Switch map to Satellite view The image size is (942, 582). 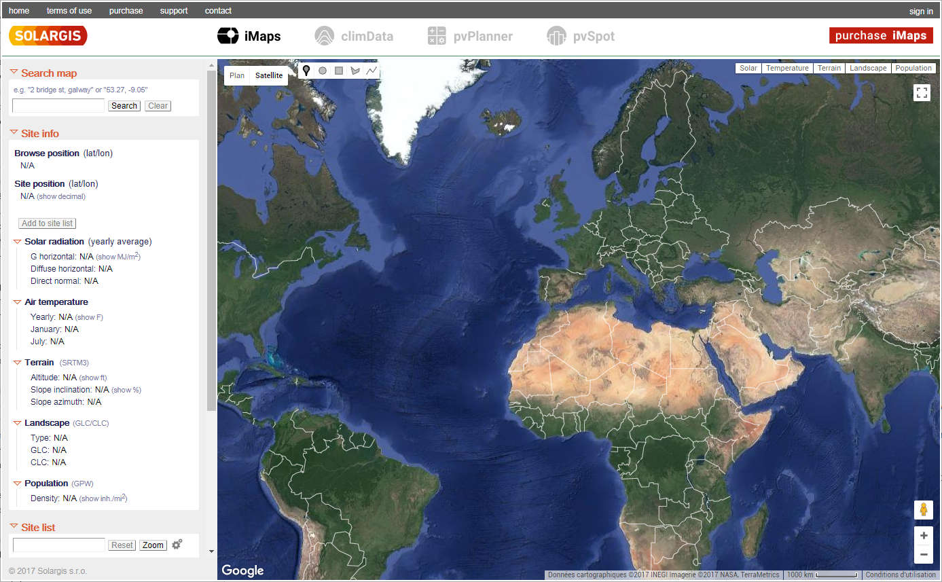[269, 75]
